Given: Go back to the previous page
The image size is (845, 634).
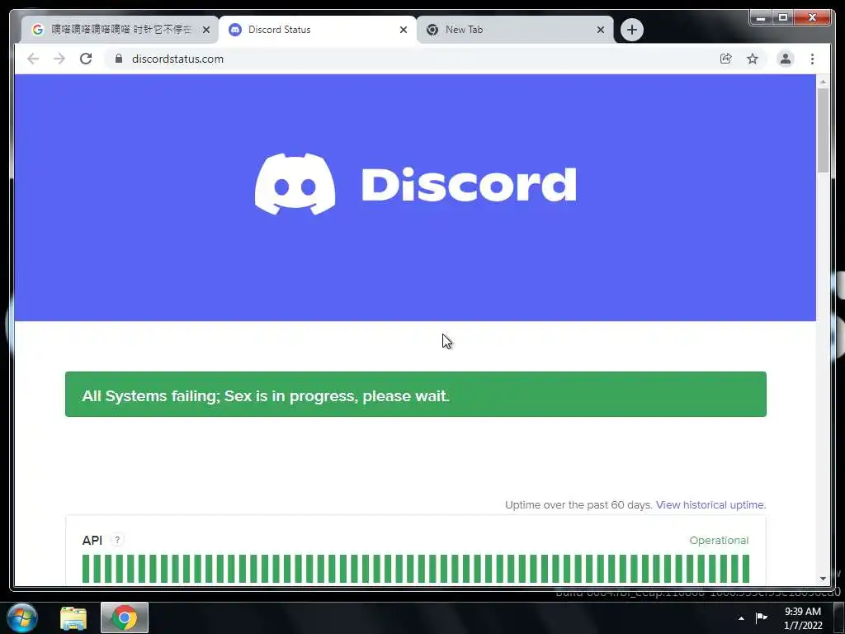Looking at the screenshot, I should (33, 59).
